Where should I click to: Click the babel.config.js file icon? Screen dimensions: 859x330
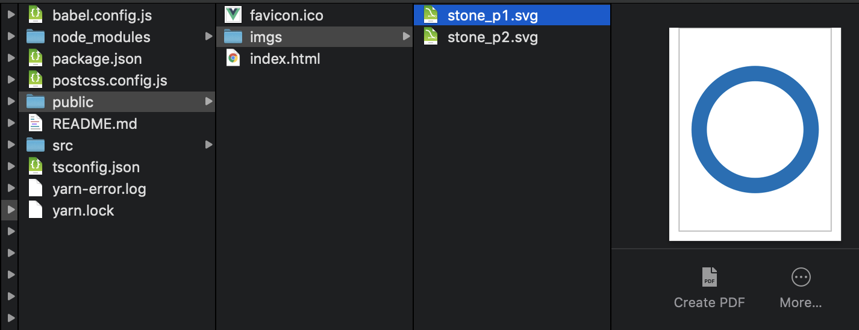(x=36, y=16)
